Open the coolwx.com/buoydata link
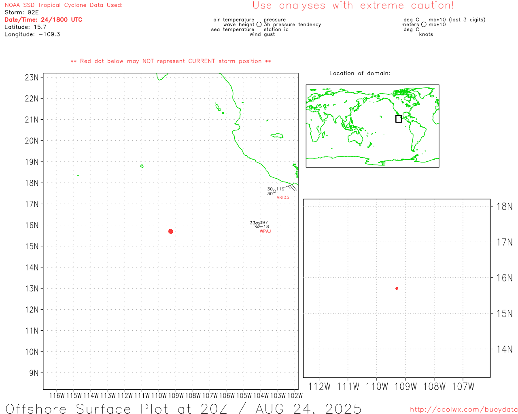The image size is (518, 414). 464,410
